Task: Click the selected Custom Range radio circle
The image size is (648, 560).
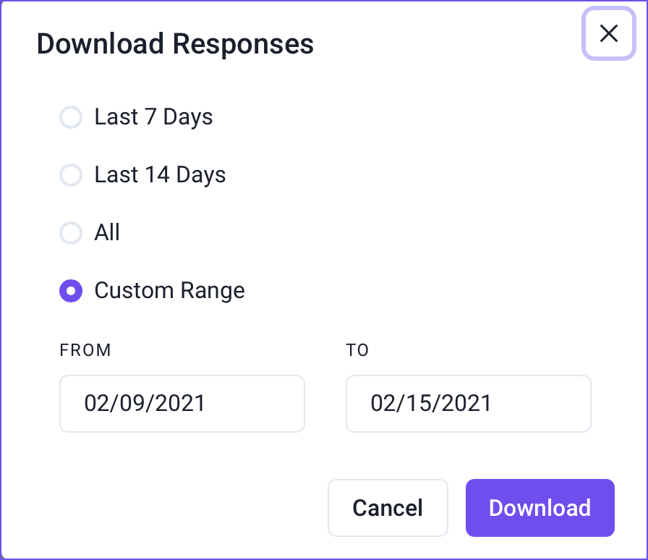Action: click(x=71, y=291)
